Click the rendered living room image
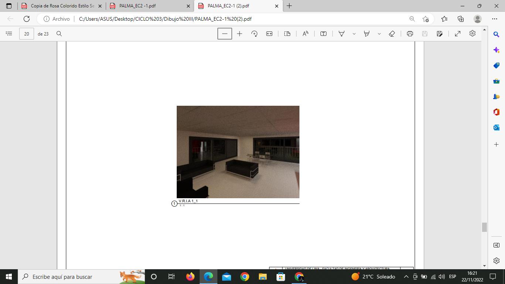 click(x=238, y=152)
